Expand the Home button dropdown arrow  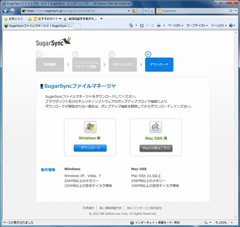coord(136,25)
